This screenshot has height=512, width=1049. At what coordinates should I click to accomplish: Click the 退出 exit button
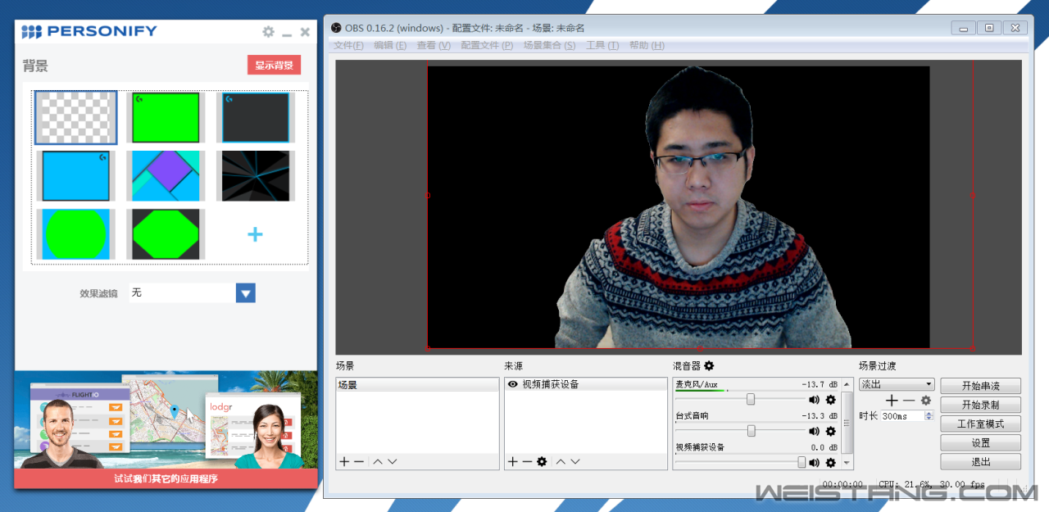[980, 461]
